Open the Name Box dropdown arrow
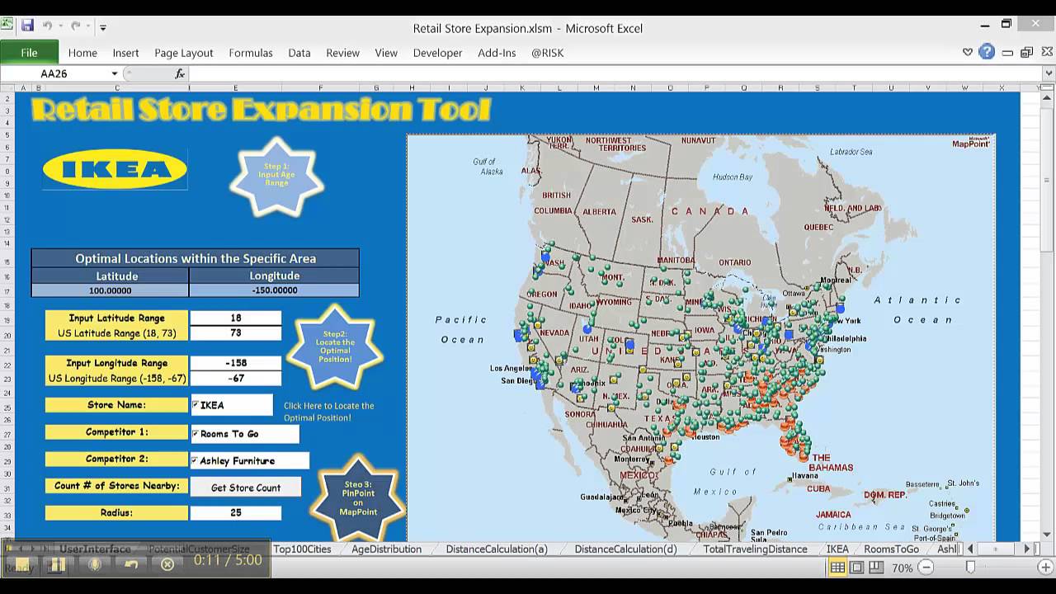The width and height of the screenshot is (1056, 594). tap(115, 73)
